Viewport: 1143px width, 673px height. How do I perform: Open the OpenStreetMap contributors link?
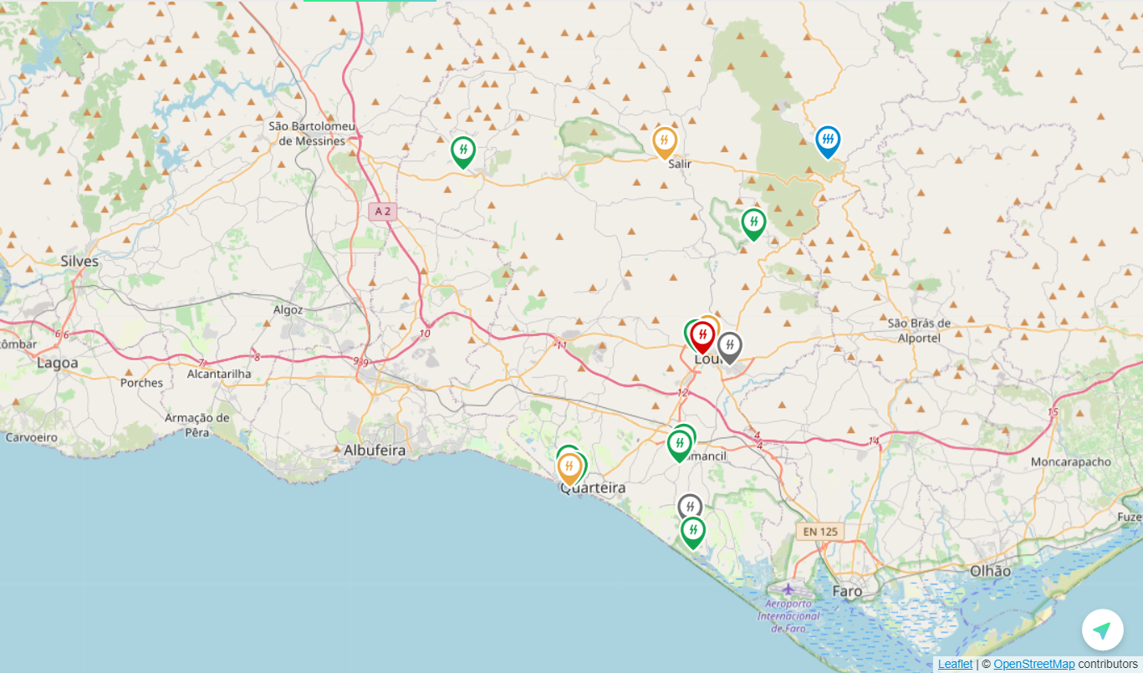[x=1033, y=664]
